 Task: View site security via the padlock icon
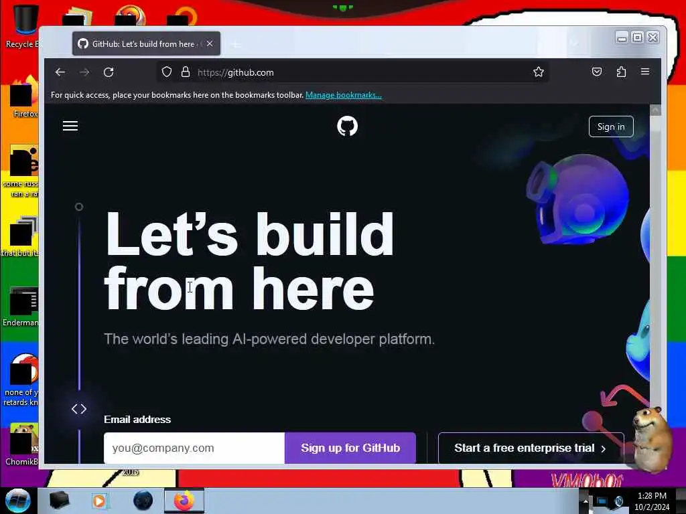click(186, 72)
